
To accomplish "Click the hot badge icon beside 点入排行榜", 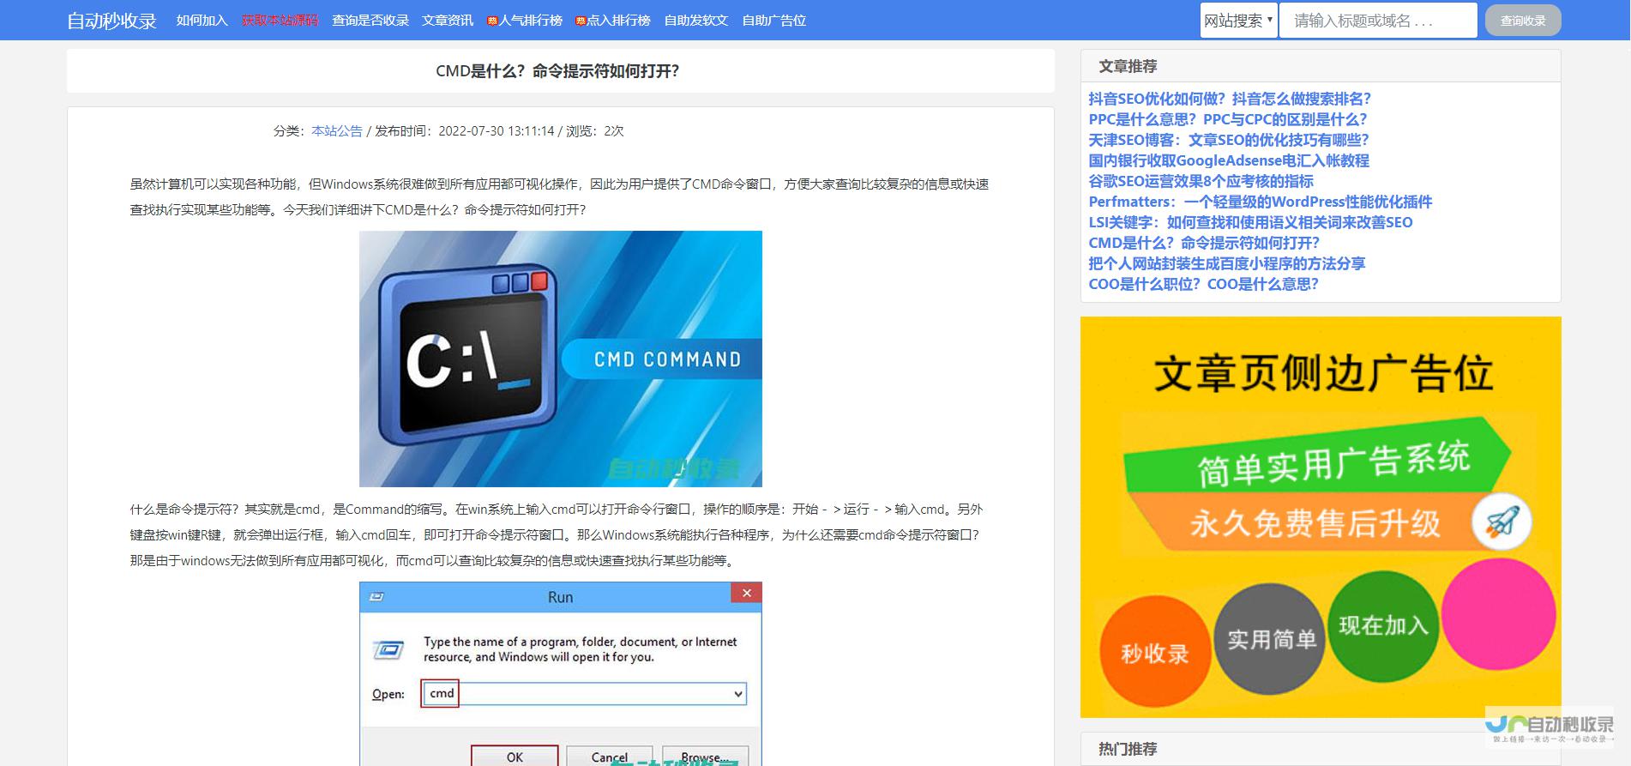I will [x=581, y=21].
